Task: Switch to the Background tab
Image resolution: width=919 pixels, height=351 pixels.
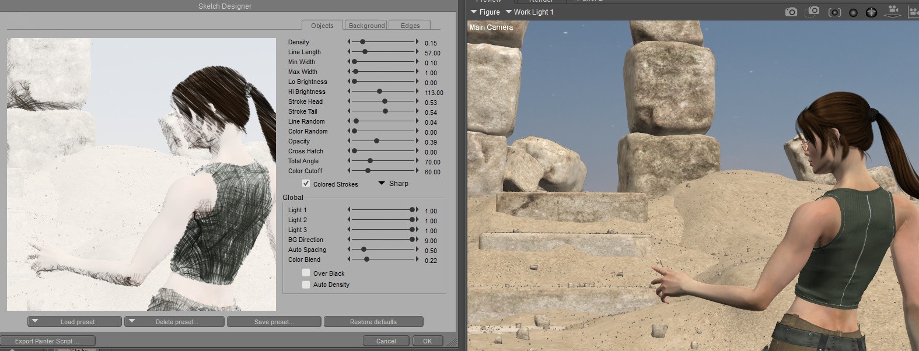Action: pos(366,26)
